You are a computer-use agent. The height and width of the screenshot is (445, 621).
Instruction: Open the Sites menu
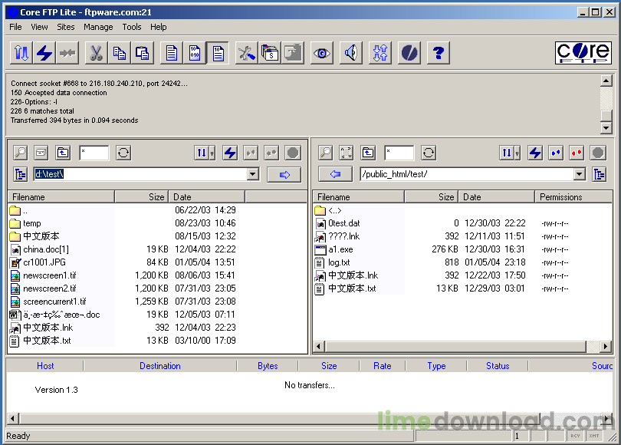pos(66,27)
